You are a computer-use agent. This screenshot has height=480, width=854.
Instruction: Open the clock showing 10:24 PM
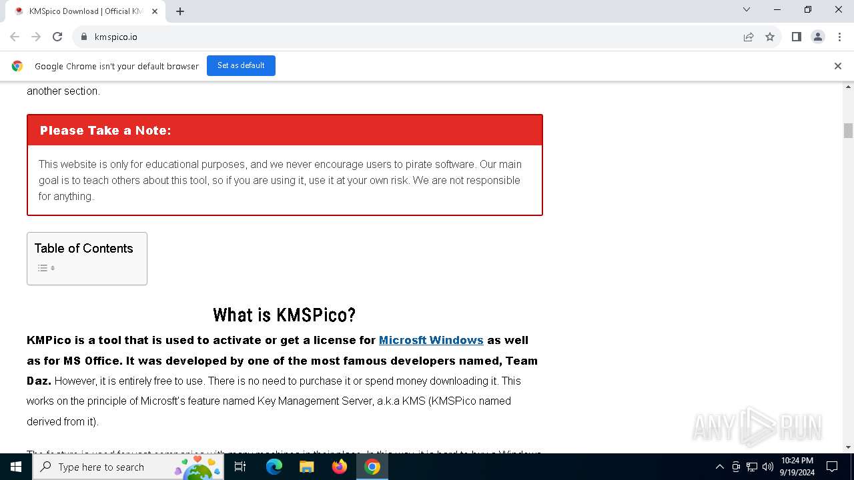[x=797, y=467]
